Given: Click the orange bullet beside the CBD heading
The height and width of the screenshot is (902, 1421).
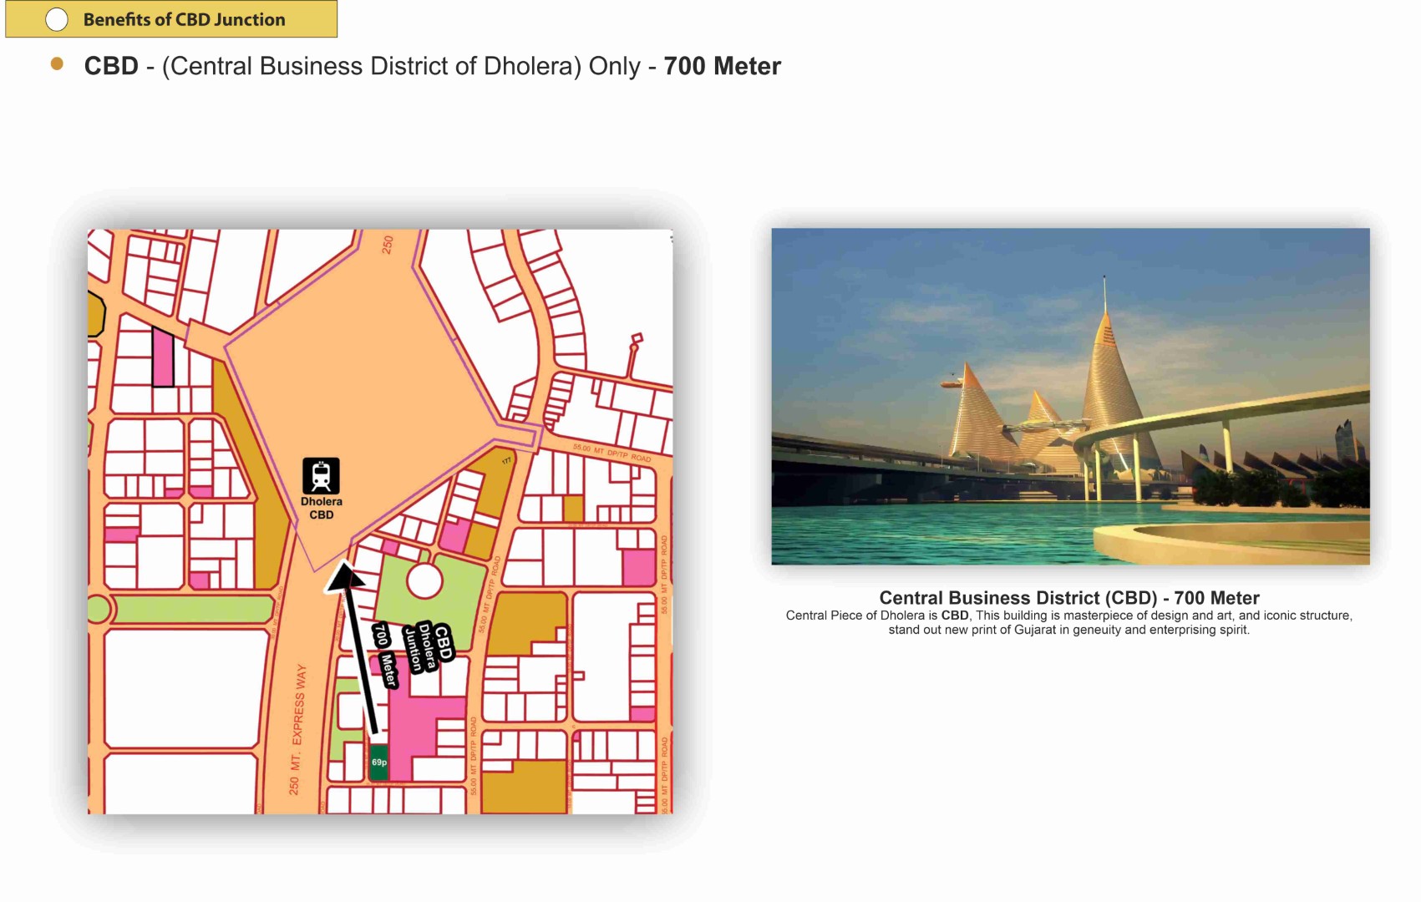Looking at the screenshot, I should pos(57,64).
